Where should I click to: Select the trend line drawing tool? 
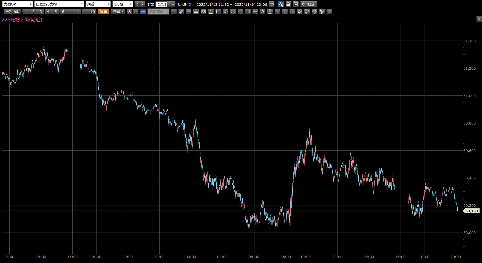tap(174, 12)
